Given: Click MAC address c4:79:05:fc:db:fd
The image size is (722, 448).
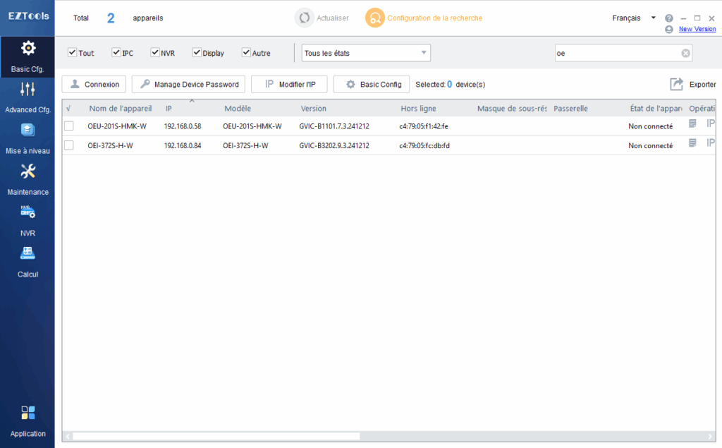Looking at the screenshot, I should click(424, 145).
